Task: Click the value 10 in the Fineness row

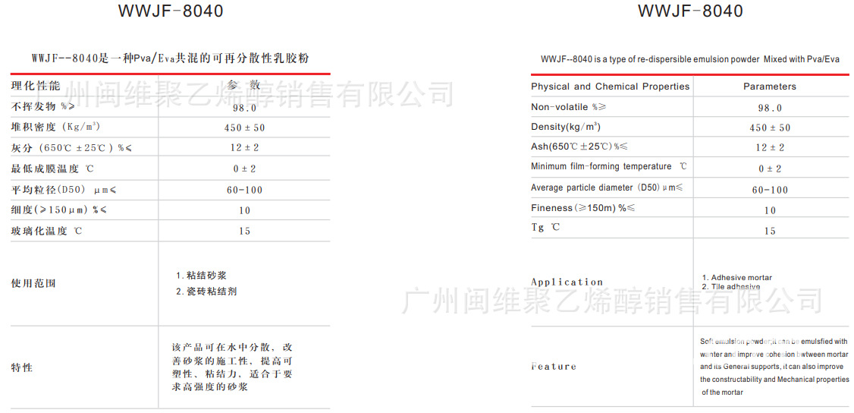Action: coord(770,210)
